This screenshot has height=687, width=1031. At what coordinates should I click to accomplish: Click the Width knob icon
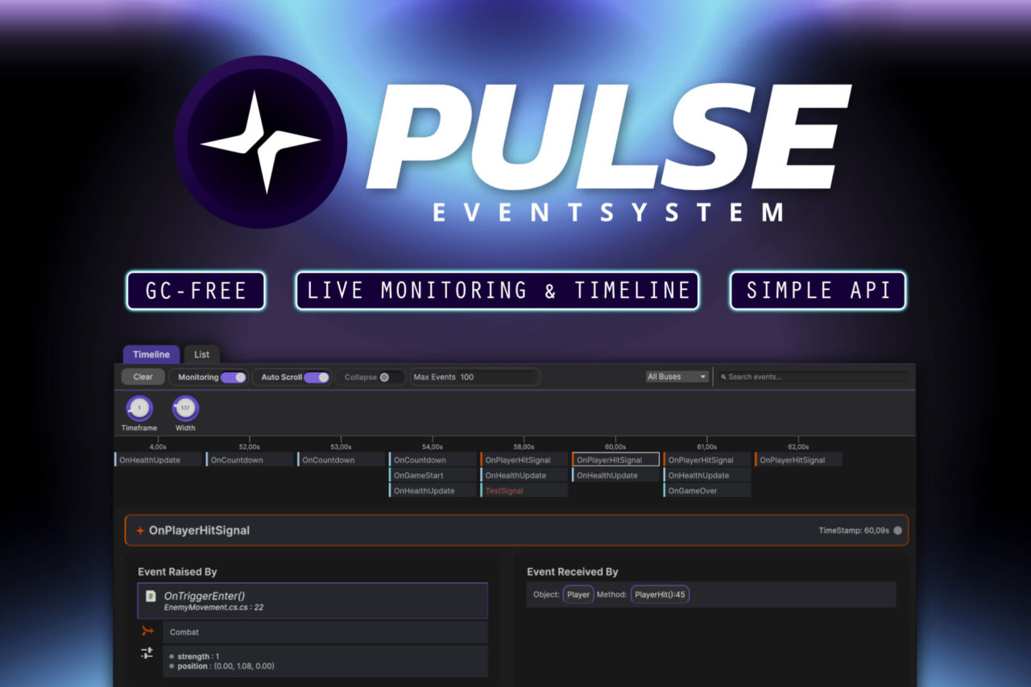coord(185,408)
